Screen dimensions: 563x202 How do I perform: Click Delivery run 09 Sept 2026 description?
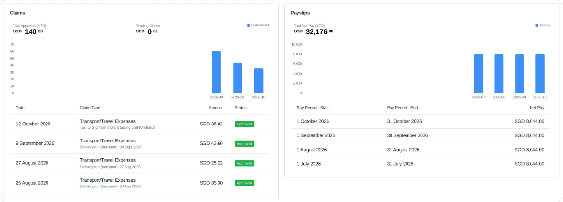[x=110, y=147]
